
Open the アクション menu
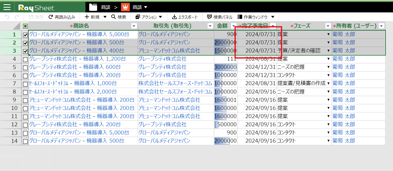149,17
